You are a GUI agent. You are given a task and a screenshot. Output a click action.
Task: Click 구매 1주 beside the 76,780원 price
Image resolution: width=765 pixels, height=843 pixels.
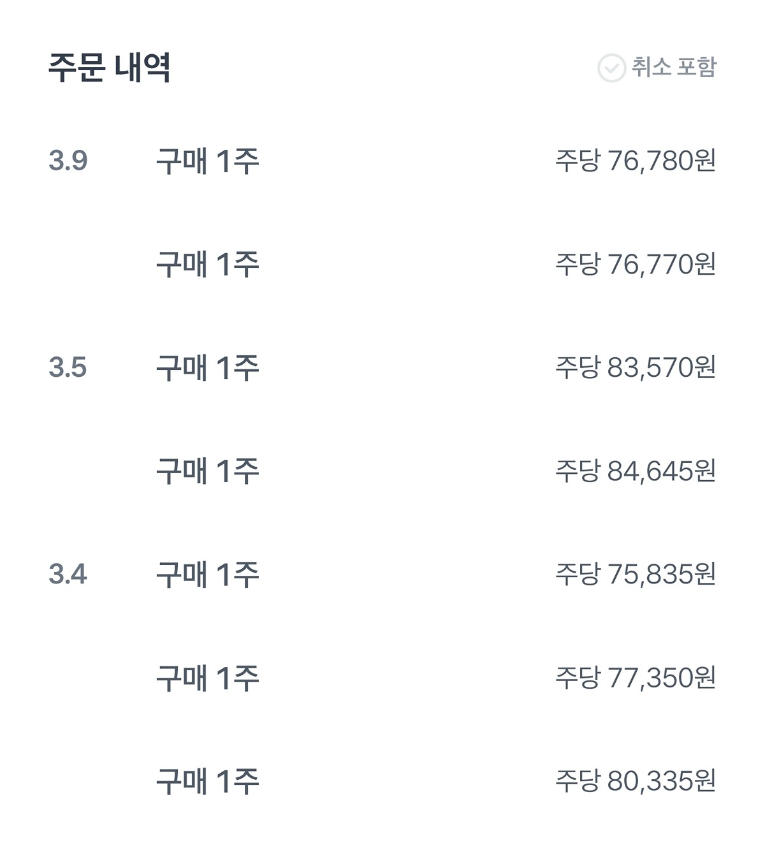pos(208,161)
